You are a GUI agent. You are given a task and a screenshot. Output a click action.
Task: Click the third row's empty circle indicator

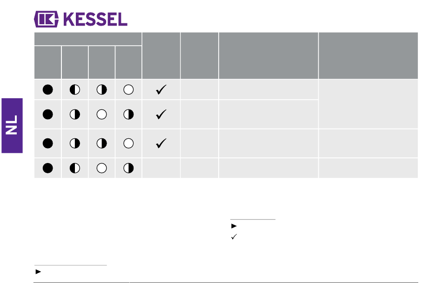tap(128, 143)
